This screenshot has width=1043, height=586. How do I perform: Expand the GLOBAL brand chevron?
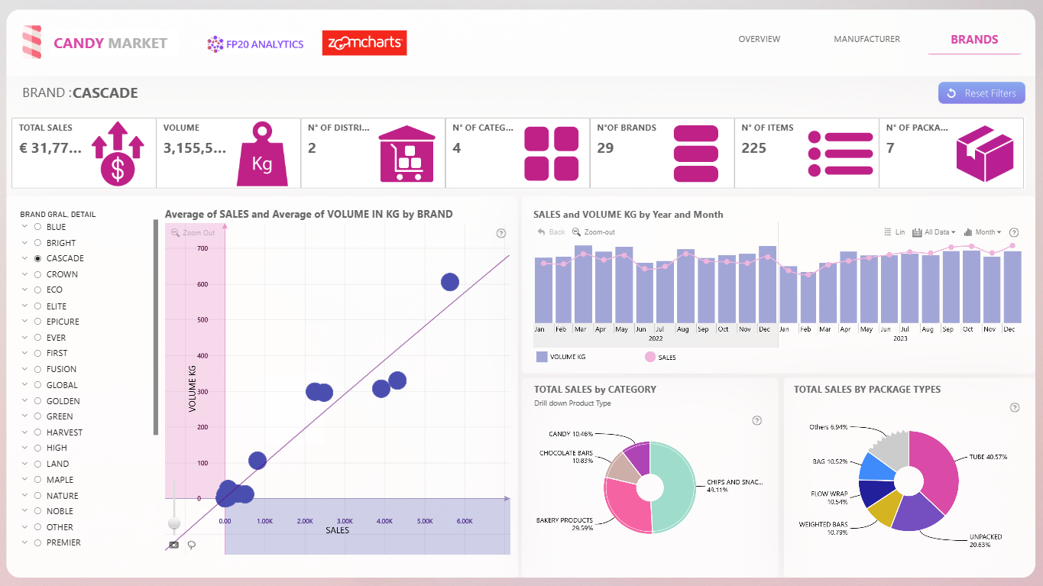point(25,385)
